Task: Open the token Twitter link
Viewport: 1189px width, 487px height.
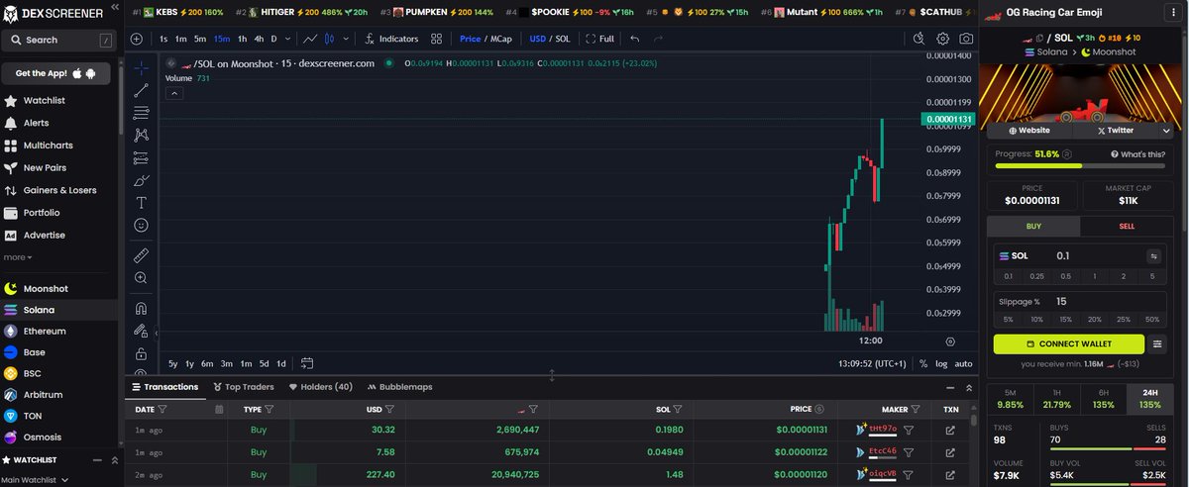Action: click(1115, 130)
